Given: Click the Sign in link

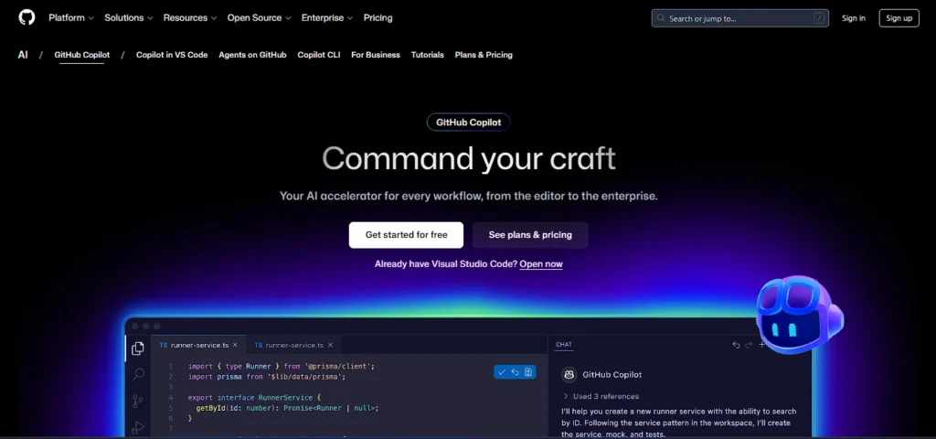Looking at the screenshot, I should coord(854,18).
